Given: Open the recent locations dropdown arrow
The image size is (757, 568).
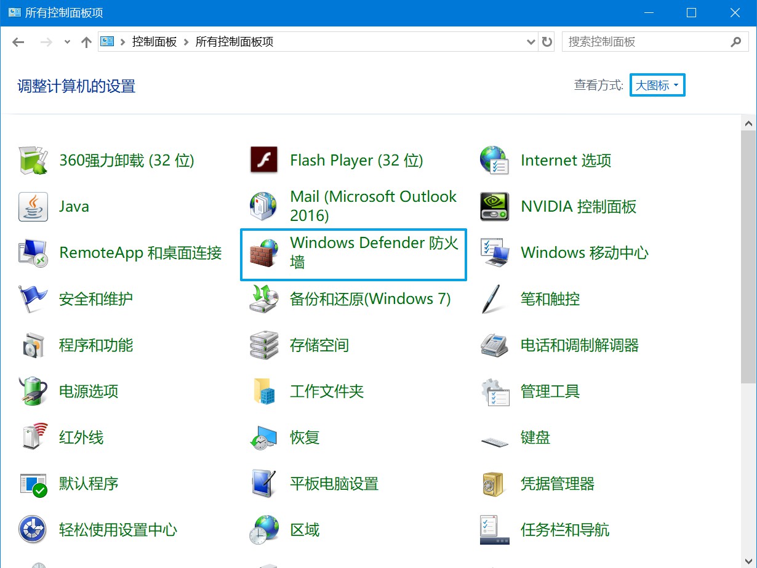Looking at the screenshot, I should tap(67, 42).
